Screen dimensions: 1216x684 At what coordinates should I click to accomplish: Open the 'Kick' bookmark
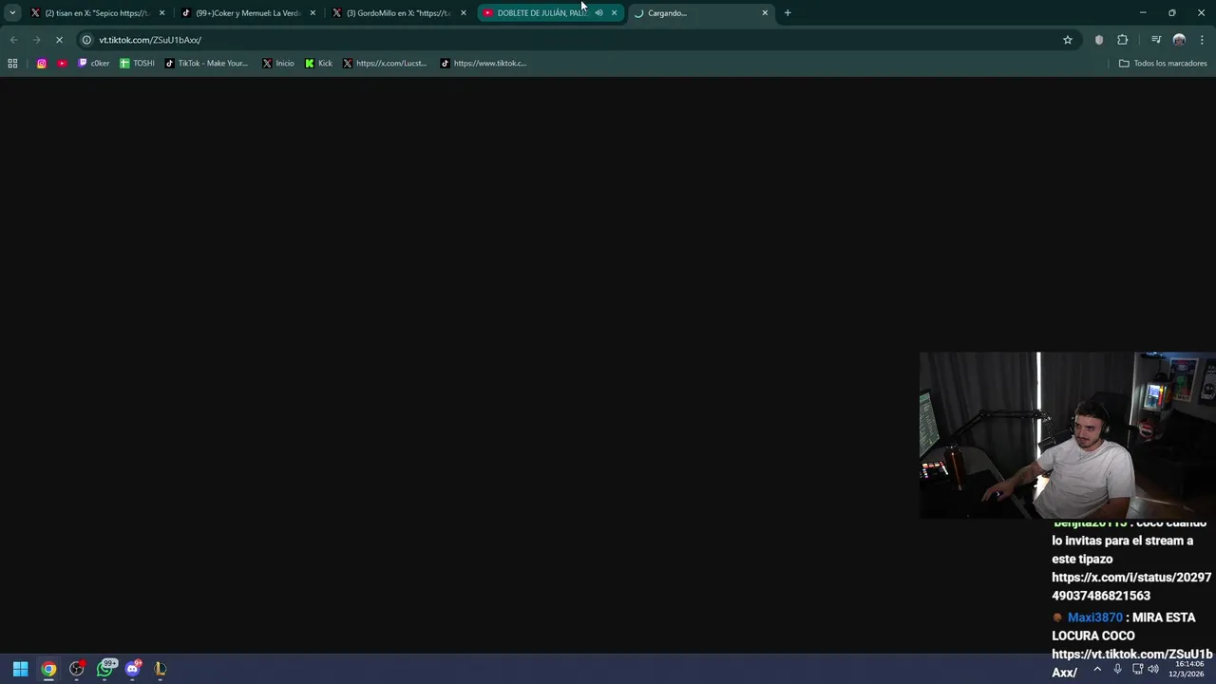tap(318, 64)
